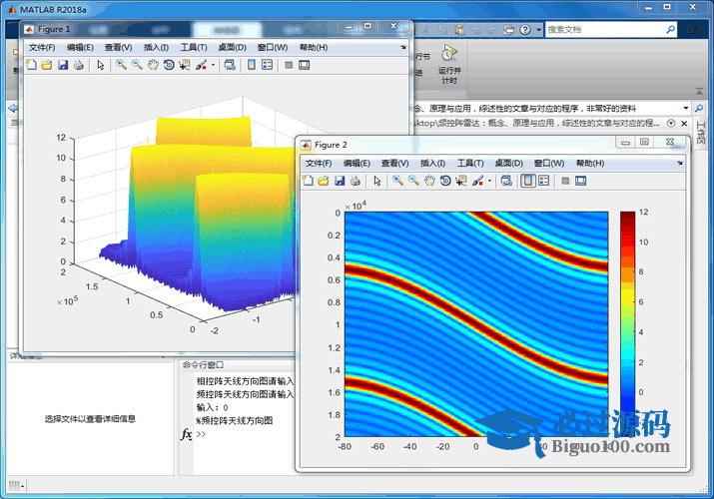Print Figure 2 using the printer icon
The image size is (714, 499).
(x=355, y=181)
